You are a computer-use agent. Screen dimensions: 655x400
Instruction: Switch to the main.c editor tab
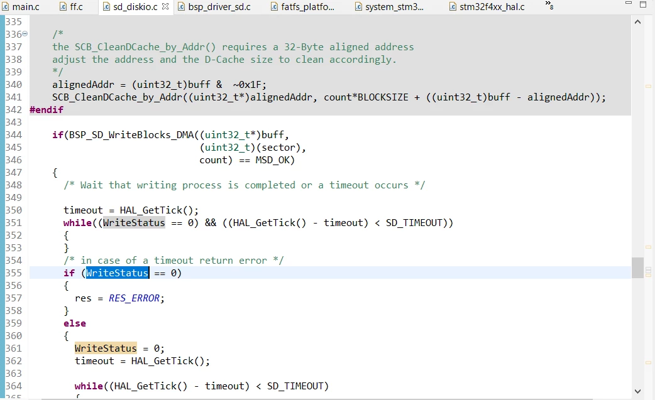[20, 7]
